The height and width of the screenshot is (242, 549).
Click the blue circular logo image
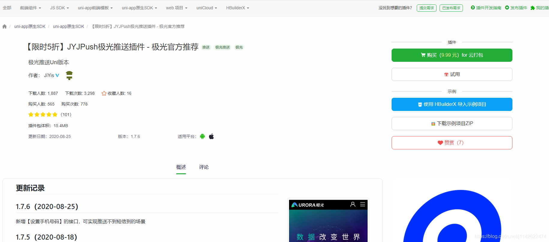[452, 216]
